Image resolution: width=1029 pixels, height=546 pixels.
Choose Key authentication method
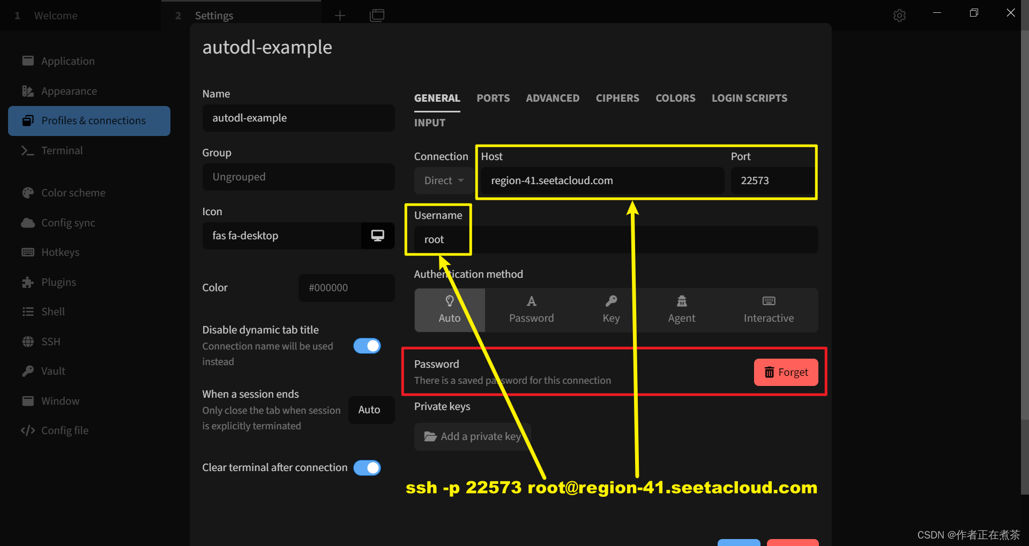(611, 310)
